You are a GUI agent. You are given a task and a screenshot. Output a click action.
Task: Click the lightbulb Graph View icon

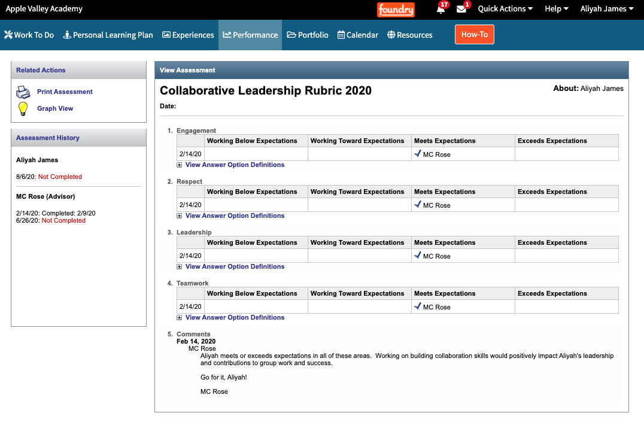click(x=23, y=109)
